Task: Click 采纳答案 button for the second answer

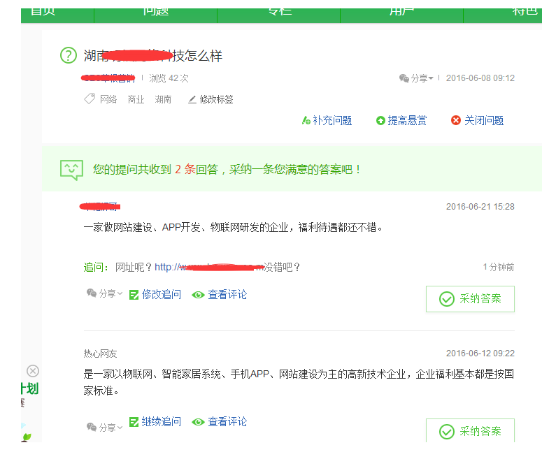Action: click(470, 430)
